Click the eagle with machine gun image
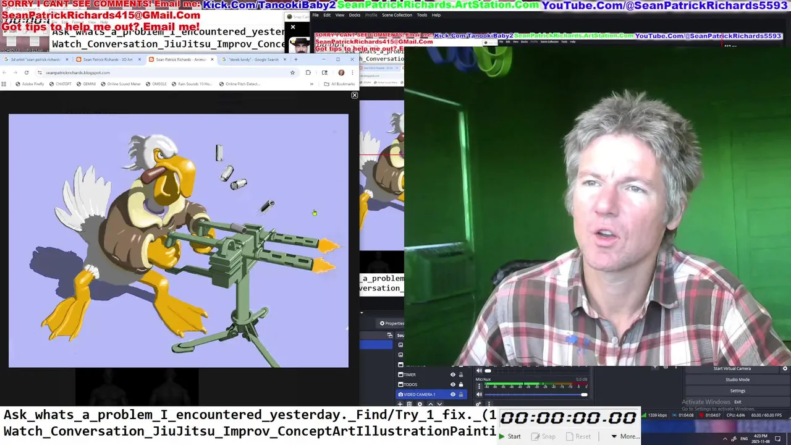 coord(179,240)
